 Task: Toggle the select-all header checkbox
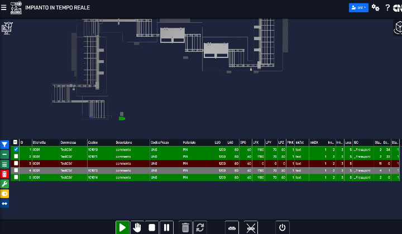pos(15,142)
